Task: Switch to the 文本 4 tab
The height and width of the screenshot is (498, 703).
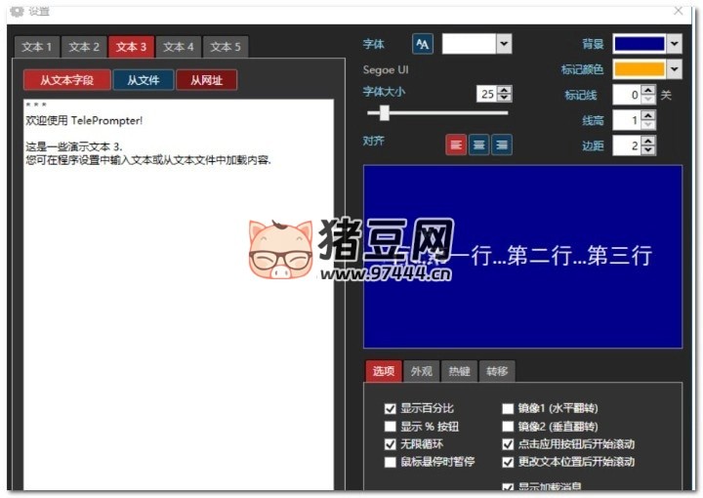Action: pyautogui.click(x=179, y=47)
